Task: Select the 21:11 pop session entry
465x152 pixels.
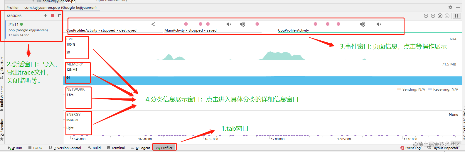Action: tap(34, 30)
